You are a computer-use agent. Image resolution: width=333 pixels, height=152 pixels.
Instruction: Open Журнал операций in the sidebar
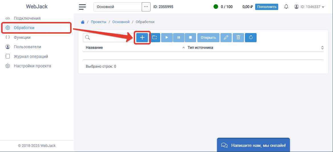(31, 56)
